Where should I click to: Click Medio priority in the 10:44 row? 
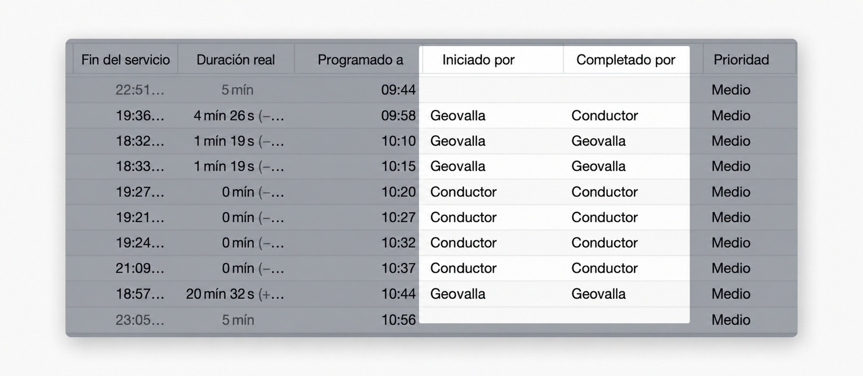tap(731, 294)
